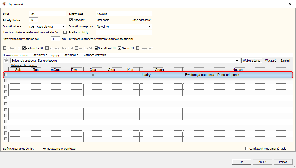Click the Kas column header
296x168 pixels.
130,70
